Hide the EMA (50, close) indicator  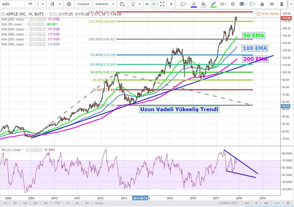[30, 24]
